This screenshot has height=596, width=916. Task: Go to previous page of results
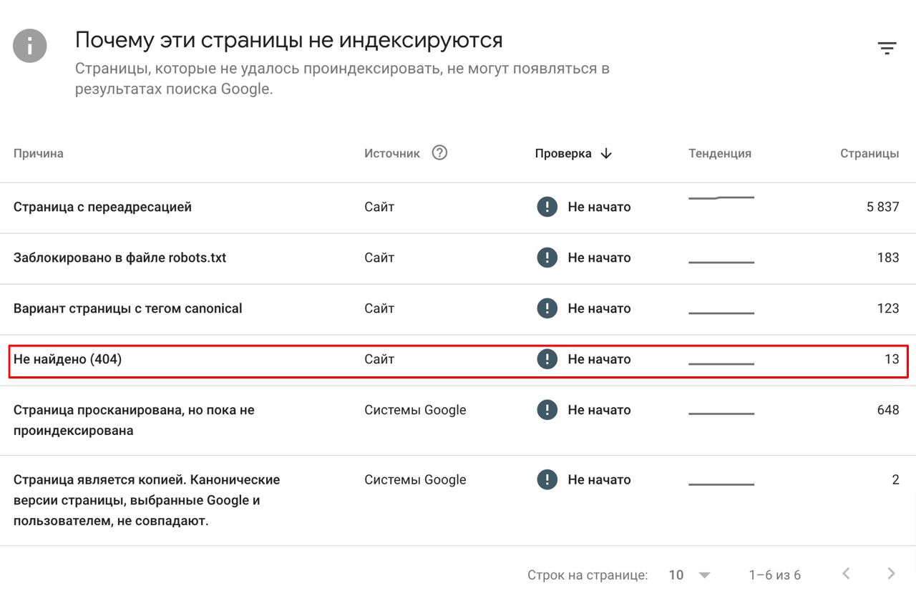pos(846,574)
